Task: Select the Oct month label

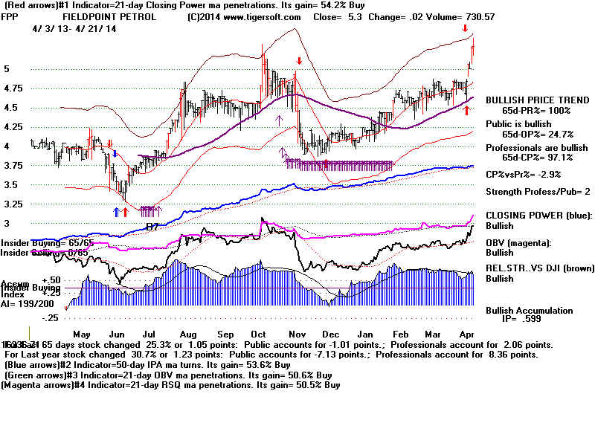Action: pos(258,334)
